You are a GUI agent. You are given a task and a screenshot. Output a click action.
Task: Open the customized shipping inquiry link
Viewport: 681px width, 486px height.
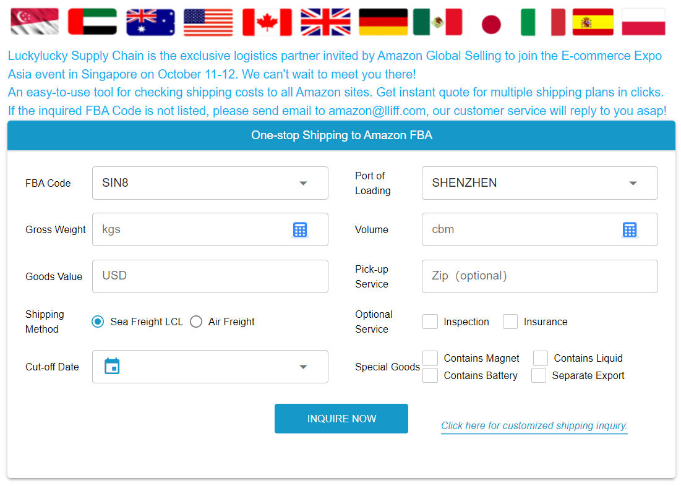click(x=534, y=425)
